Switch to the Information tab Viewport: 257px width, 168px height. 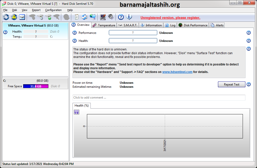click(x=151, y=25)
